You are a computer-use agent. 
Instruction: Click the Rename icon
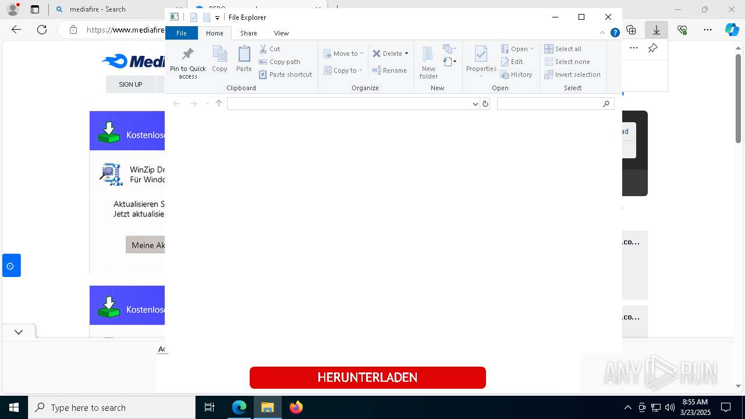point(377,70)
